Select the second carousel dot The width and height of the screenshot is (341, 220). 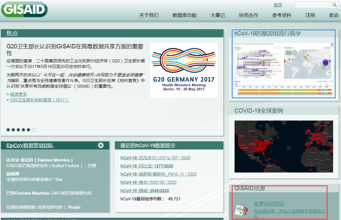13,130
